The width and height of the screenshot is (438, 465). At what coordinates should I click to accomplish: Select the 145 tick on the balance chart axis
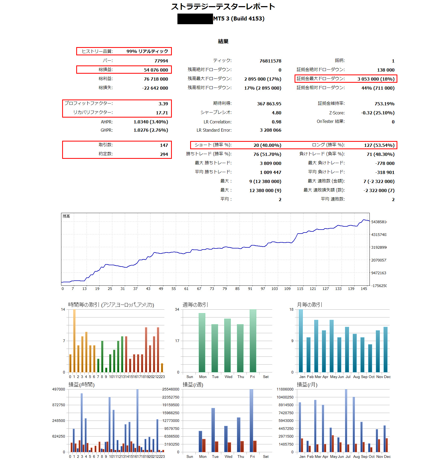click(x=364, y=289)
